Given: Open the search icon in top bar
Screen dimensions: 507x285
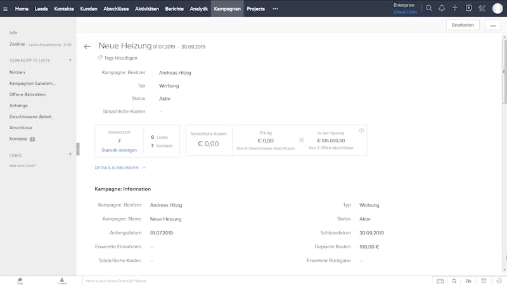Looking at the screenshot, I should point(429,8).
